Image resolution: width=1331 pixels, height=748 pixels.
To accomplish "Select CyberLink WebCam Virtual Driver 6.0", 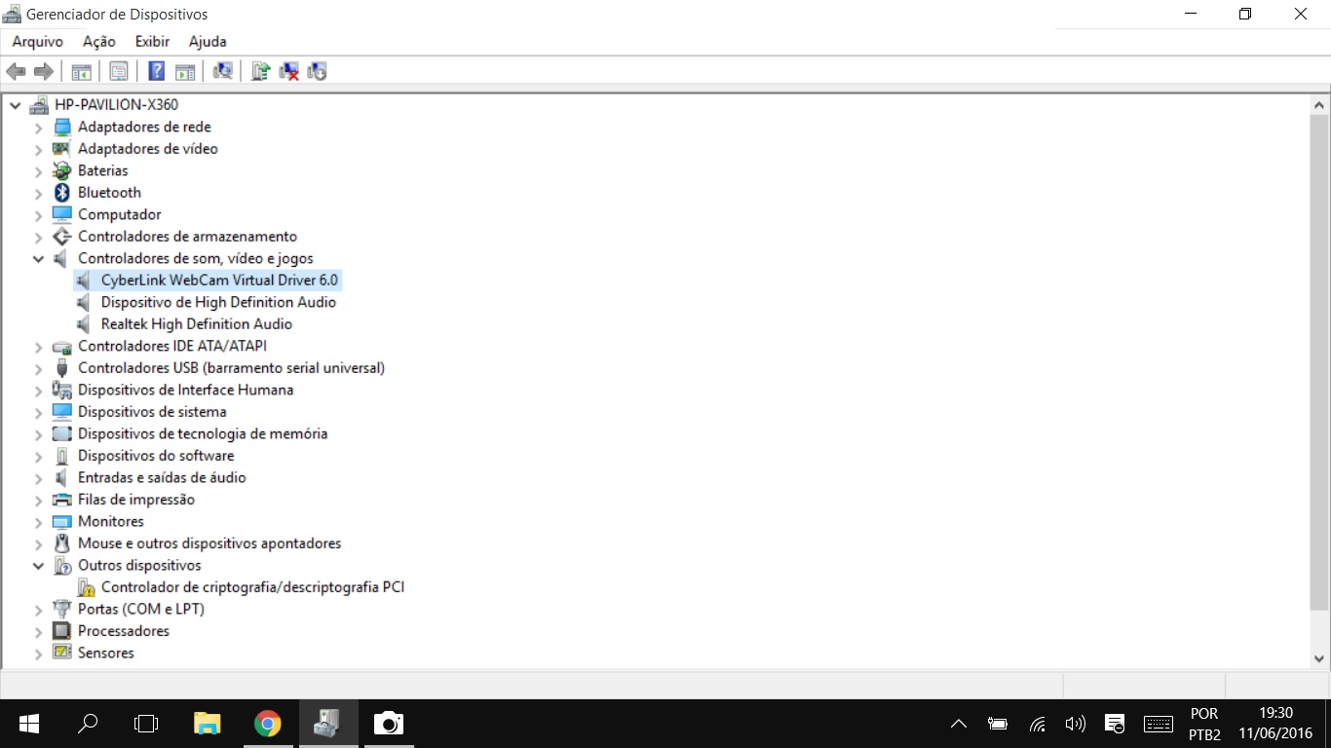I will point(219,280).
